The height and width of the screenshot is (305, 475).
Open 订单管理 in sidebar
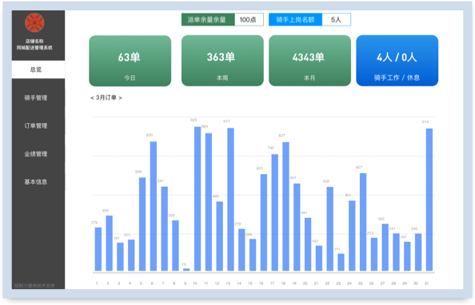point(36,125)
